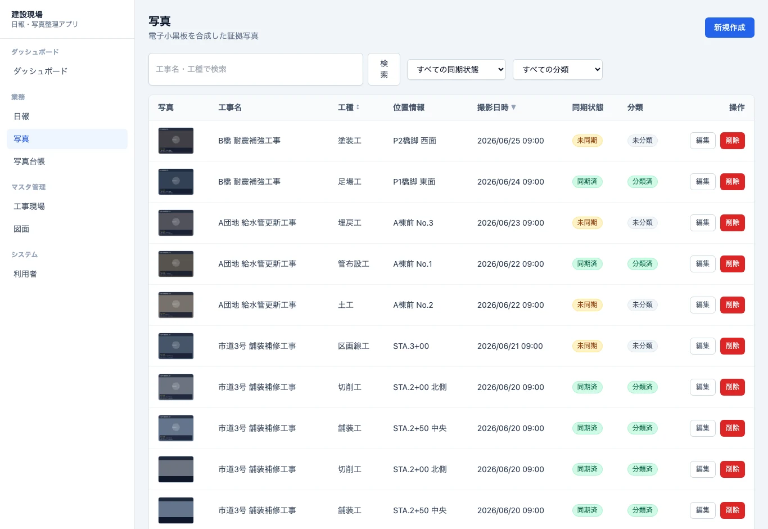Delete the 管布設工 A棟前 No.1 row
Viewport: 768px width, 529px height.
point(733,264)
